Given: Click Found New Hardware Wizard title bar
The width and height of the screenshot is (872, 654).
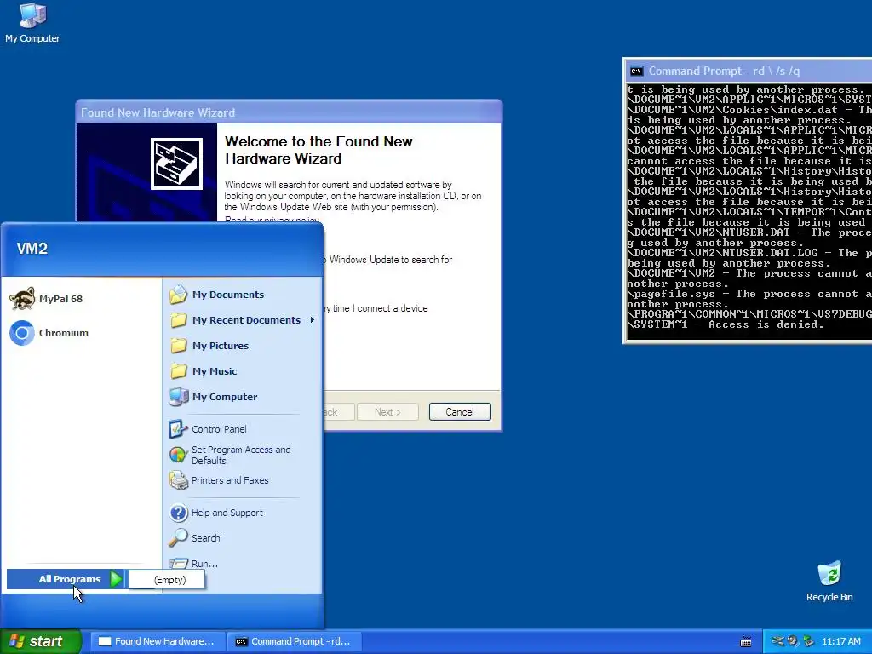Looking at the screenshot, I should (x=290, y=112).
